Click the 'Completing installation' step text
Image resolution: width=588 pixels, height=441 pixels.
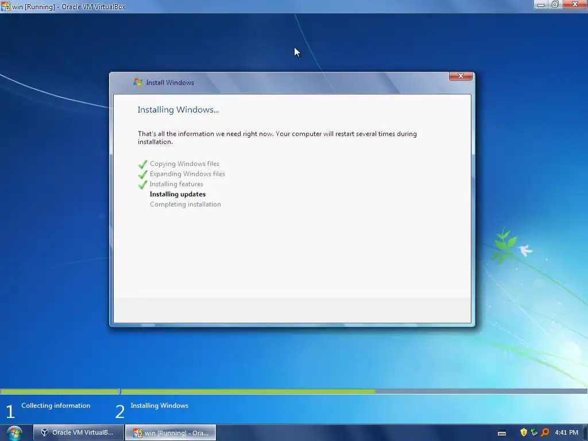tap(185, 204)
